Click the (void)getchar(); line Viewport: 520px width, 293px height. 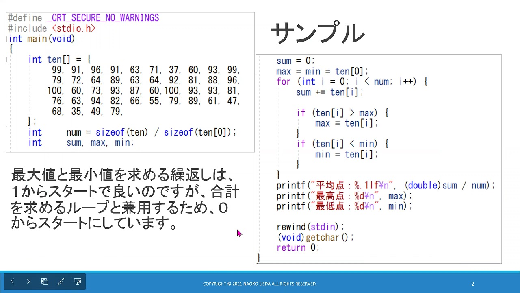point(316,237)
